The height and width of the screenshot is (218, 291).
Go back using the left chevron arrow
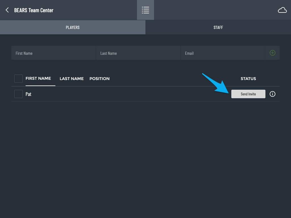7,10
